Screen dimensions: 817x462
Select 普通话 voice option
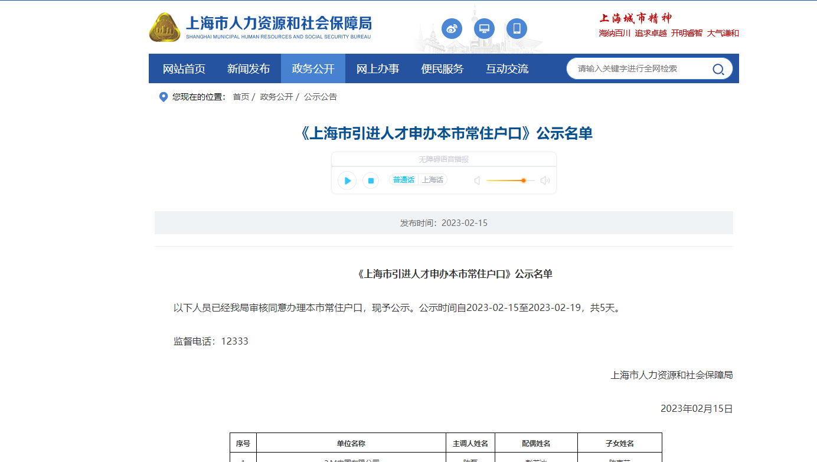point(404,180)
